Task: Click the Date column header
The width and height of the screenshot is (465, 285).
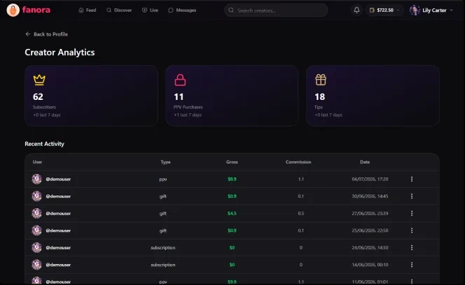Action: coord(365,162)
